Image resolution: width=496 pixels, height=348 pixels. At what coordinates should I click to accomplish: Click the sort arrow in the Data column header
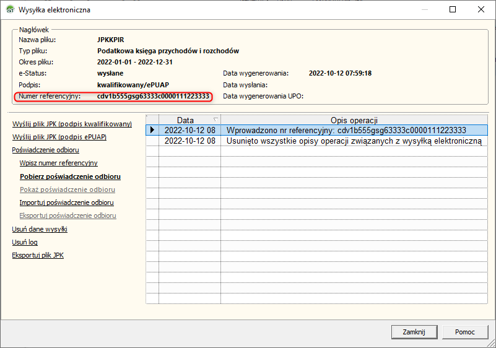215,120
